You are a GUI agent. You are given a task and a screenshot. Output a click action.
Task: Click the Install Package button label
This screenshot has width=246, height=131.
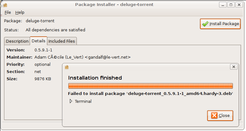224,24
